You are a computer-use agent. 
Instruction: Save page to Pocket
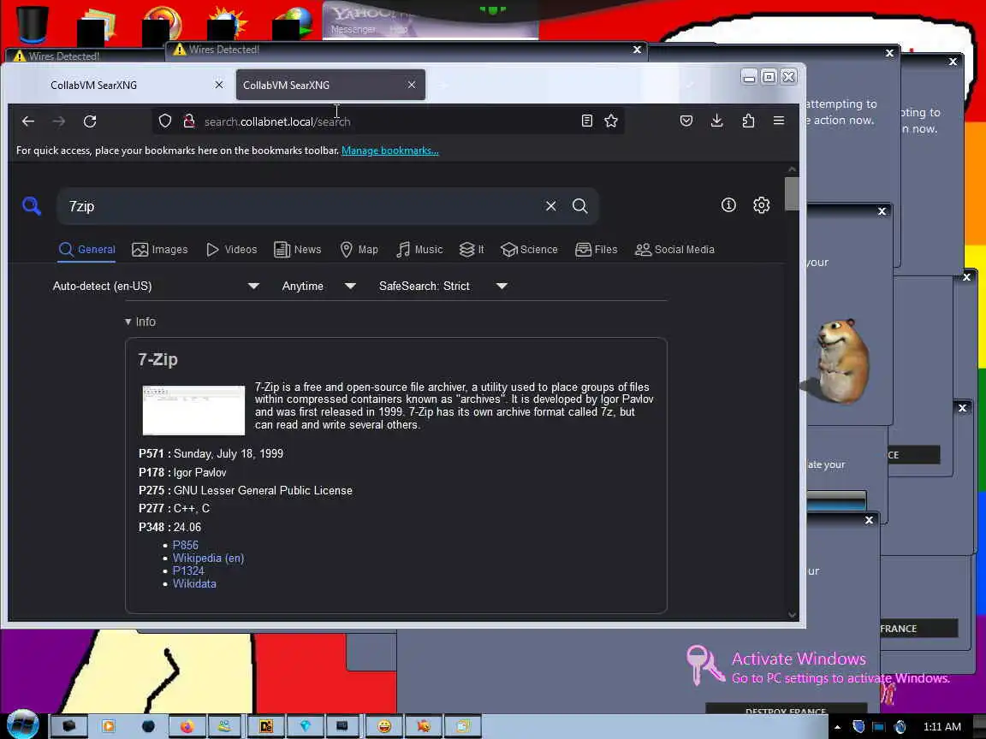click(686, 121)
